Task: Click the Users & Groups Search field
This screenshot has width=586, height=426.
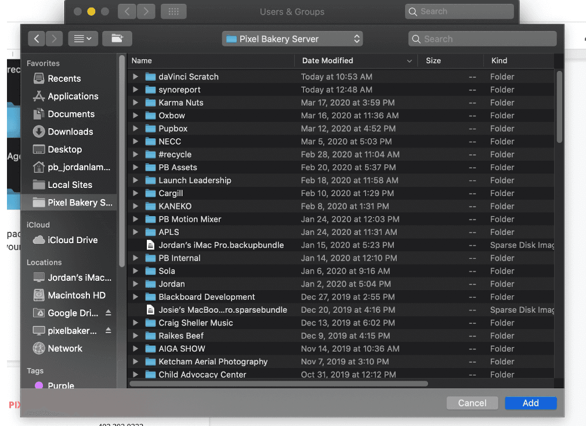Action: 460,12
